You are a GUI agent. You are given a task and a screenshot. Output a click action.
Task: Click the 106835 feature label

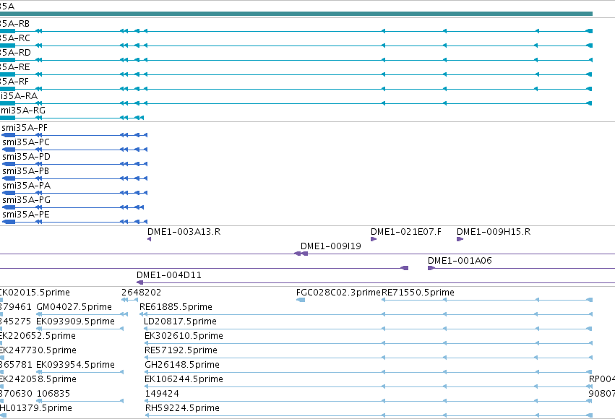(x=53, y=394)
